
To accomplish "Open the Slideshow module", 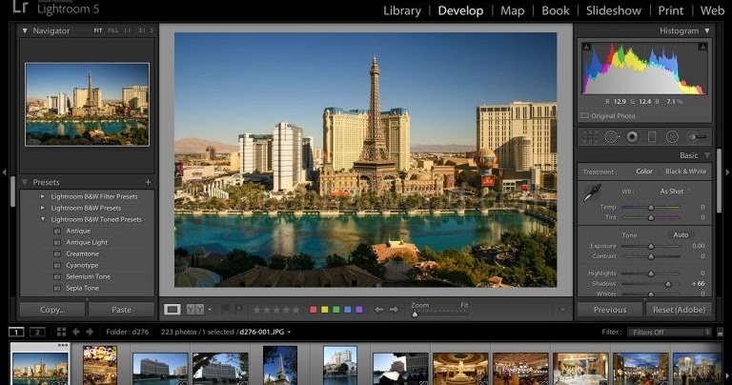I will pyautogui.click(x=613, y=10).
